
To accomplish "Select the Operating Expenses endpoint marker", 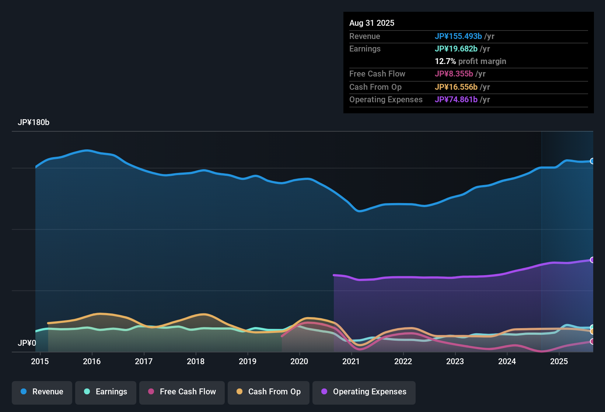I will point(592,260).
